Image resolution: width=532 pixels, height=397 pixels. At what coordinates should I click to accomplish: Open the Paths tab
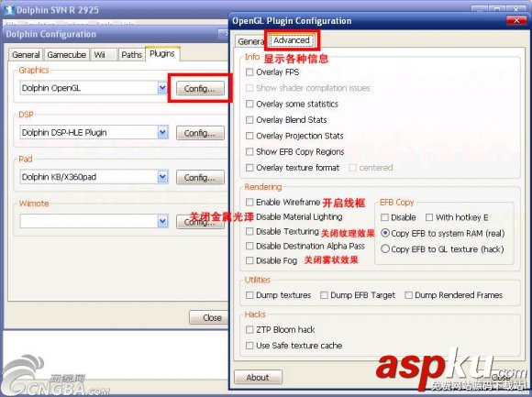coord(131,55)
